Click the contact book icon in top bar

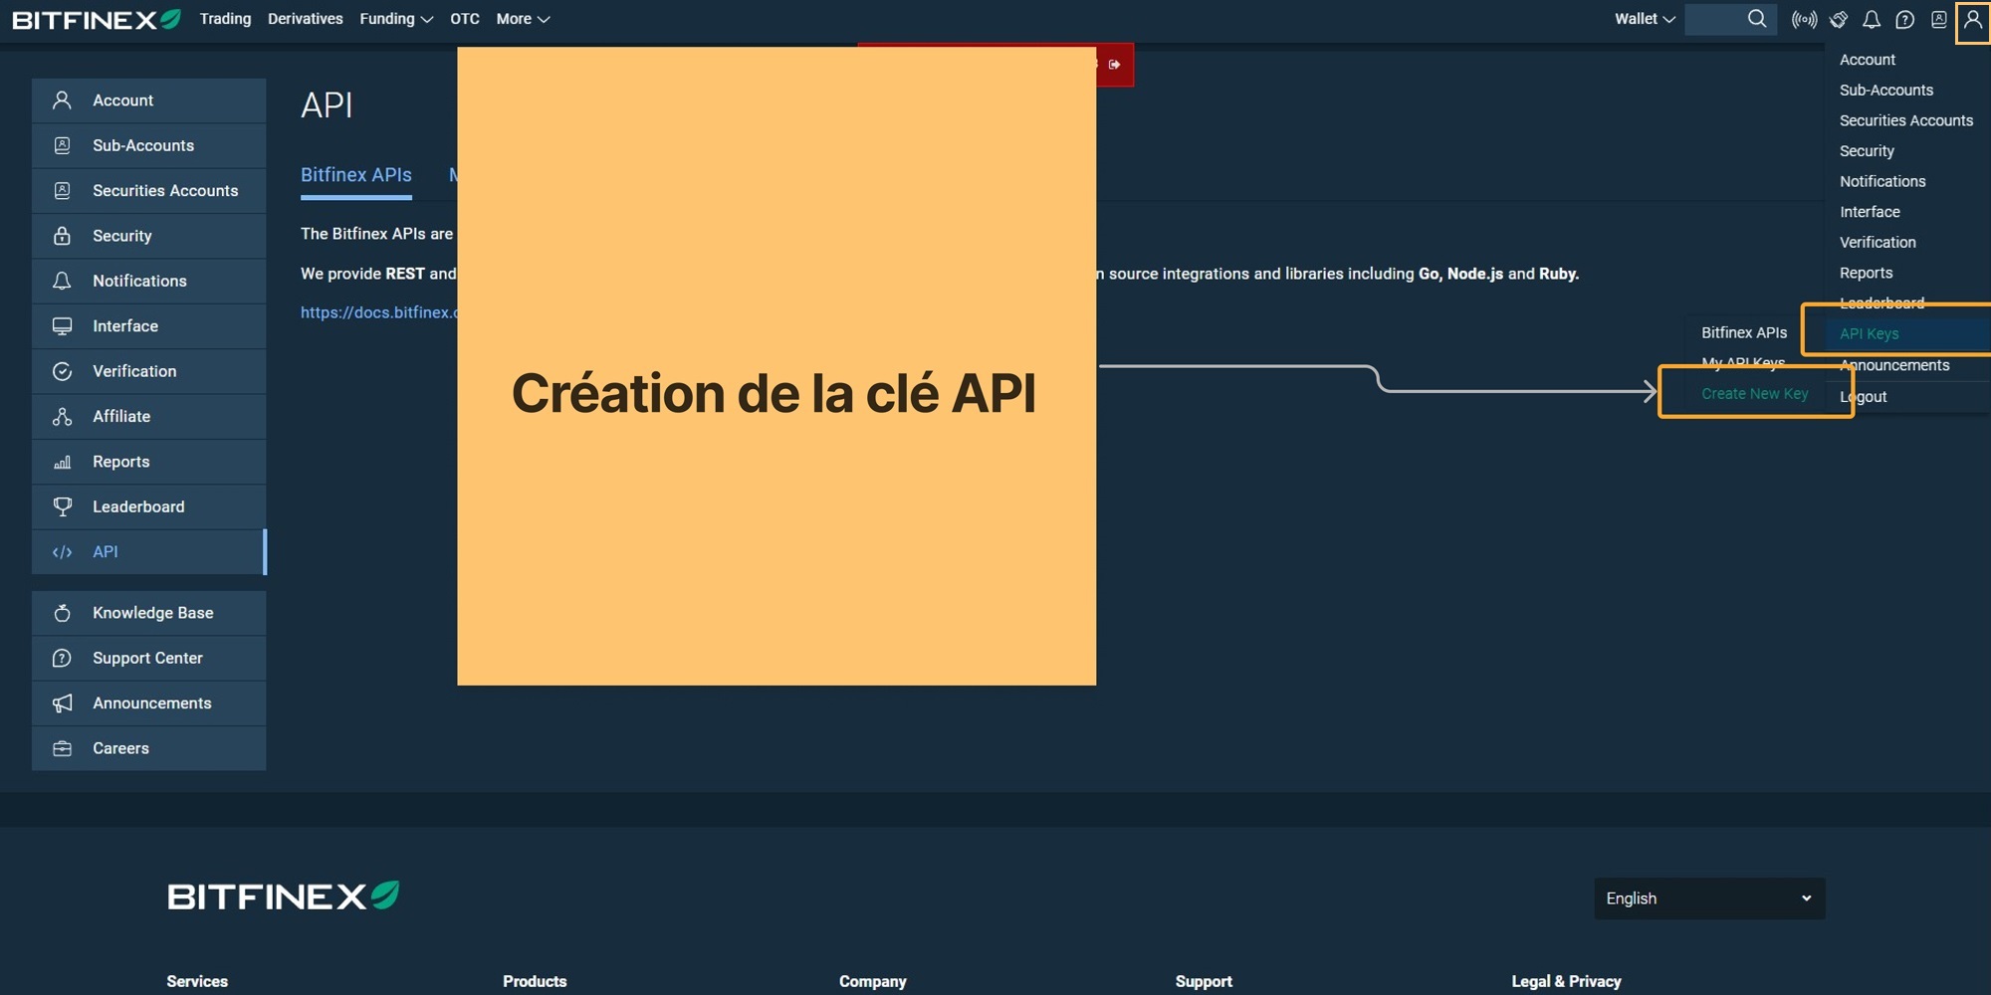click(x=1938, y=19)
